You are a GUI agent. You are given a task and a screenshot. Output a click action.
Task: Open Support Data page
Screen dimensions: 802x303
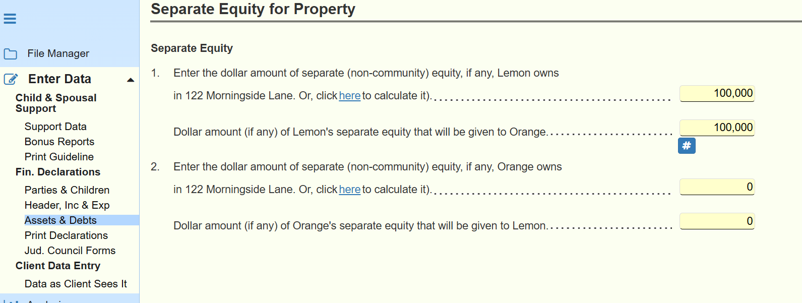[x=55, y=127]
